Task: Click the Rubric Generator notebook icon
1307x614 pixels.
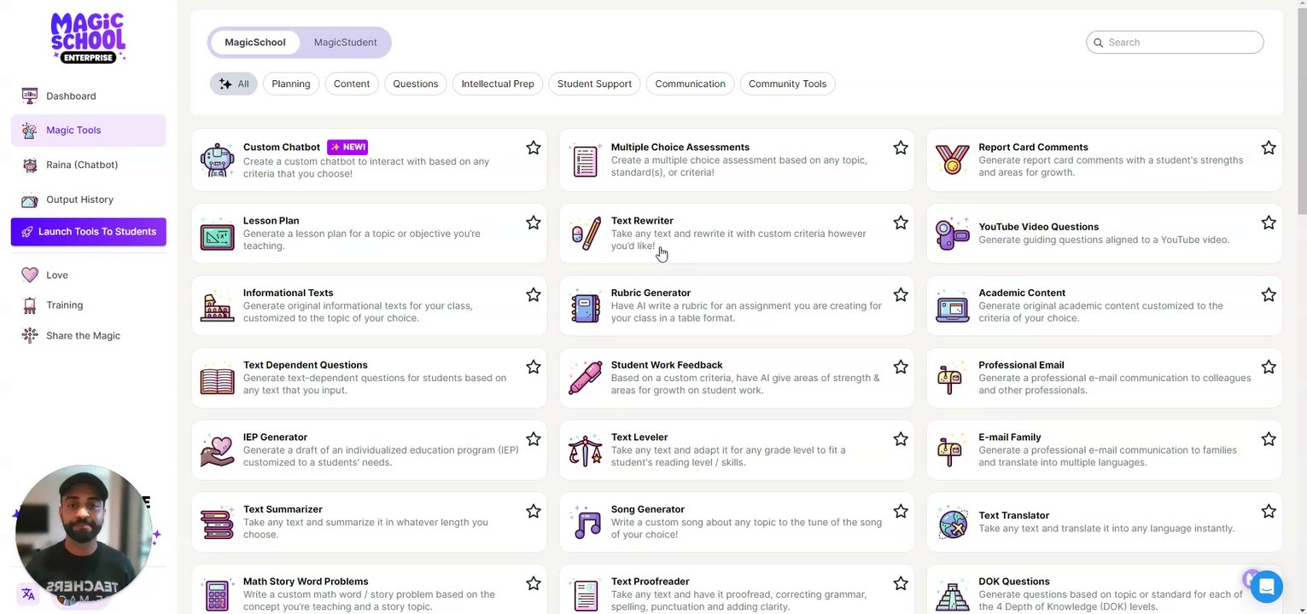Action: point(585,306)
